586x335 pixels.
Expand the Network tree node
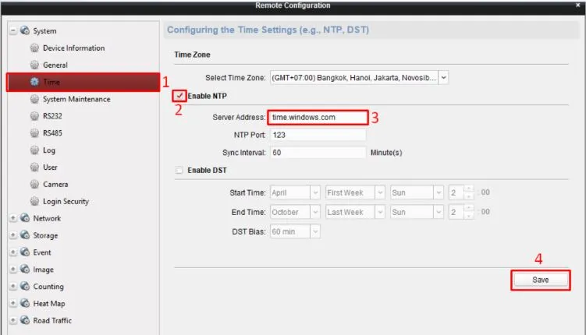[x=13, y=219]
